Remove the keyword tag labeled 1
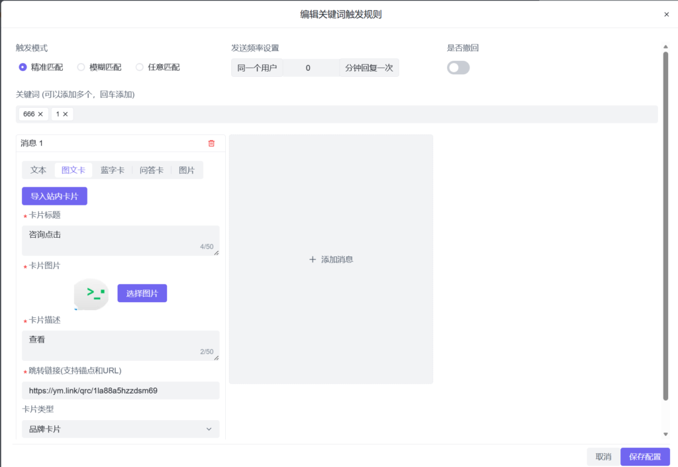Image resolution: width=678 pixels, height=467 pixels. pos(66,115)
